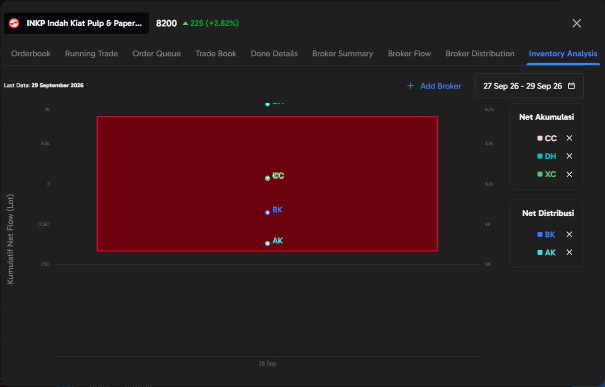Click the Add Broker button

(434, 86)
